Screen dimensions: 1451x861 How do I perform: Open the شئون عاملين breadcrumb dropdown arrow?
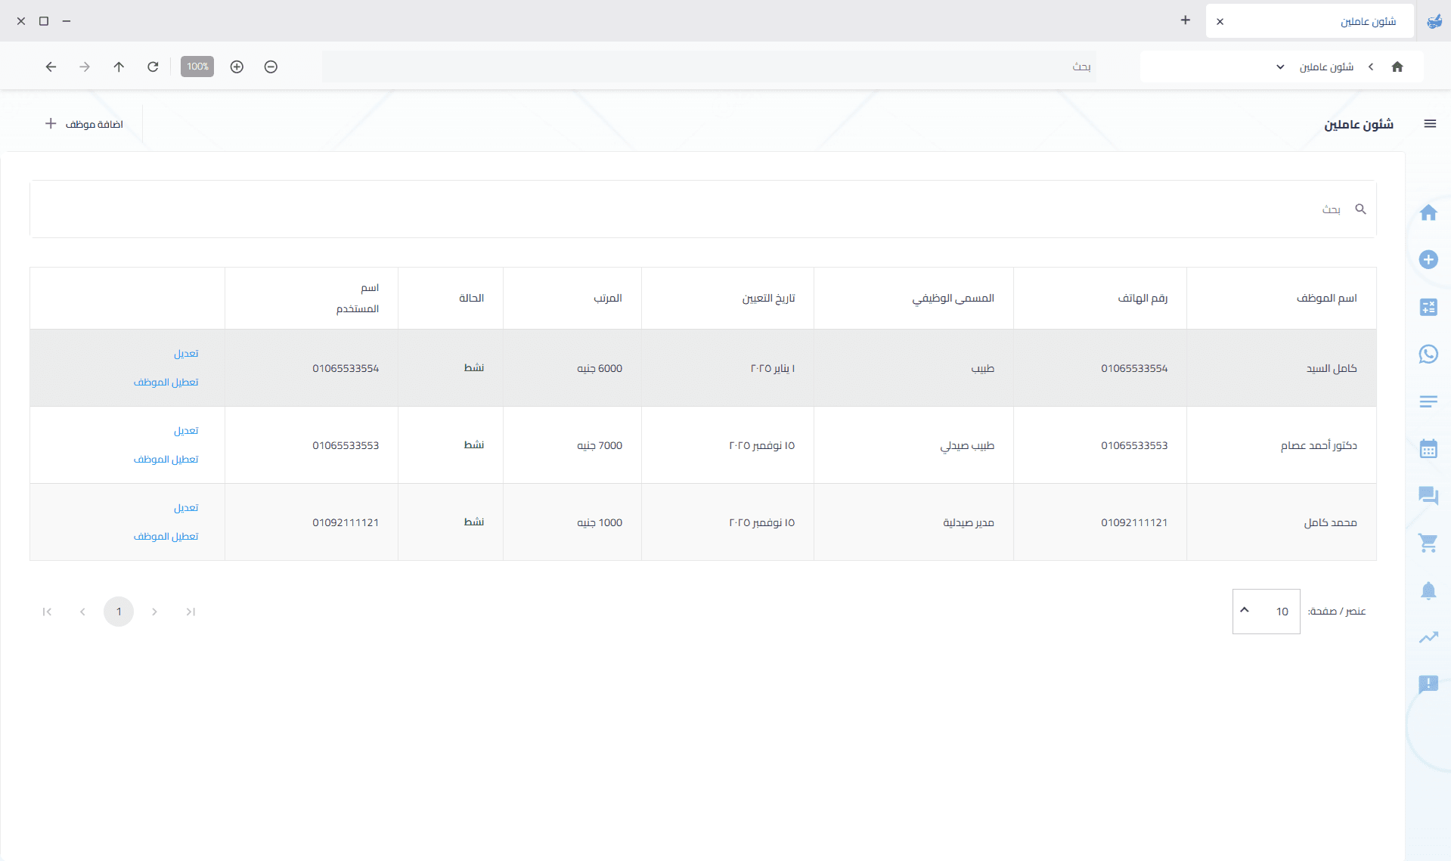click(x=1280, y=67)
